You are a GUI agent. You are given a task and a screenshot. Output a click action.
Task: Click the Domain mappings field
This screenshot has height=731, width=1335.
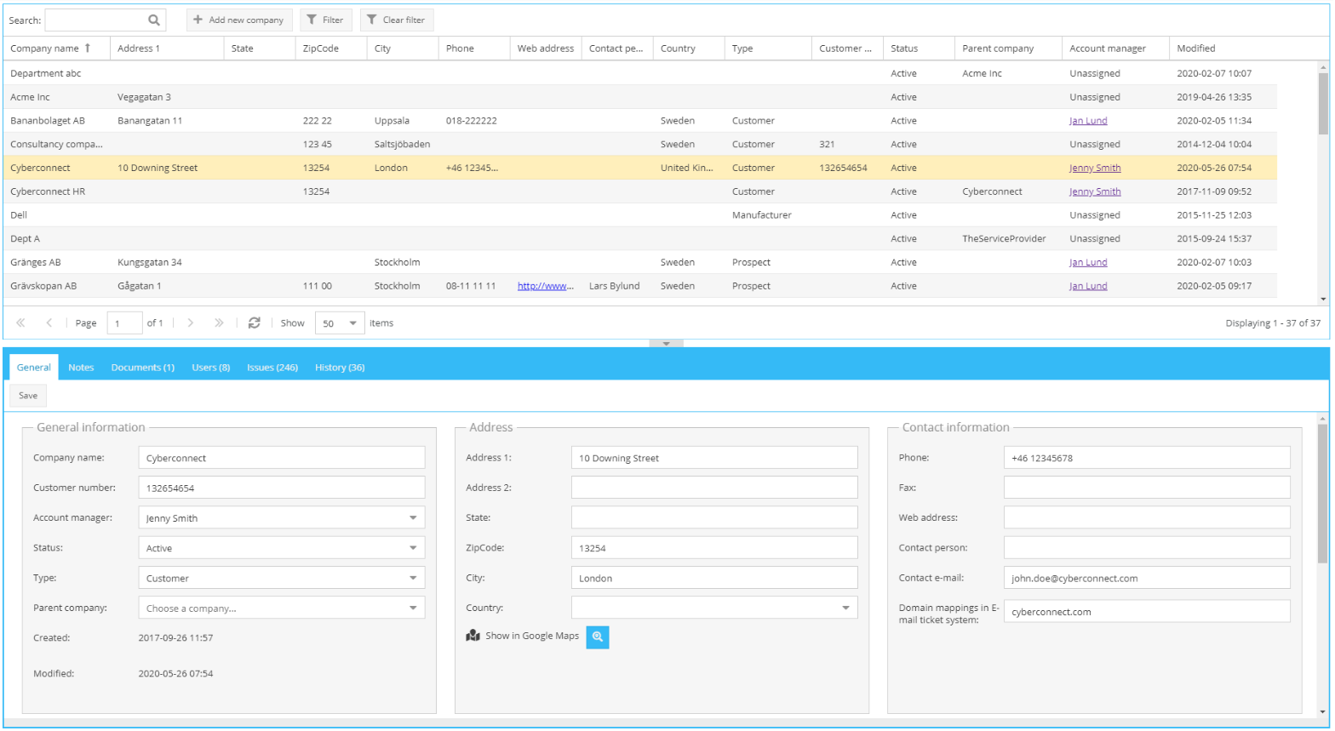tap(1147, 611)
